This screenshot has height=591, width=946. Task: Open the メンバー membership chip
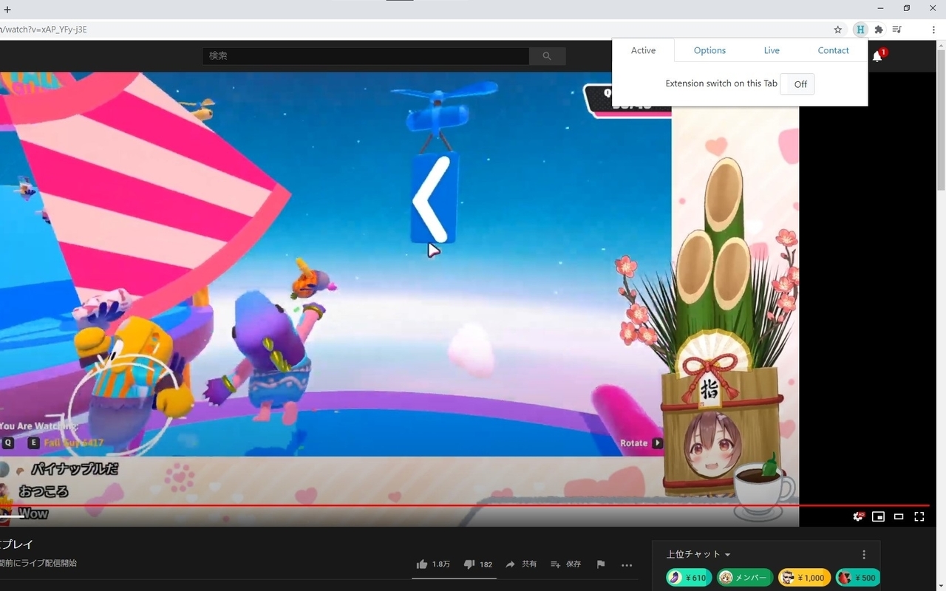pyautogui.click(x=745, y=578)
